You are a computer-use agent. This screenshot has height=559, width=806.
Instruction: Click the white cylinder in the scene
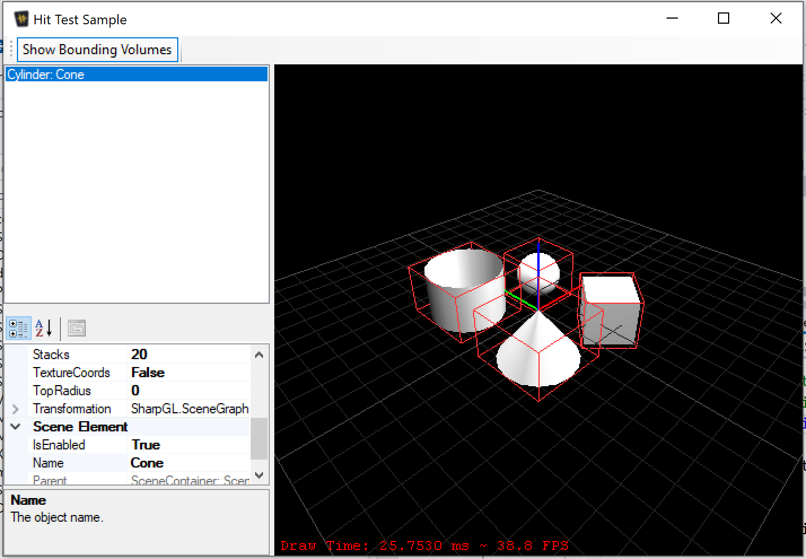pos(466,291)
